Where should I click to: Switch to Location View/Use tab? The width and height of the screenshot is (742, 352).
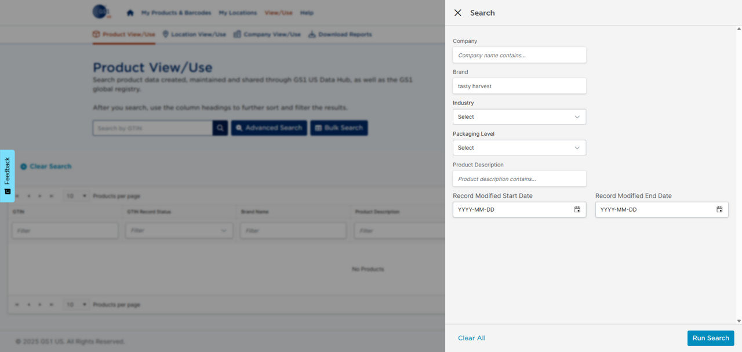point(194,34)
